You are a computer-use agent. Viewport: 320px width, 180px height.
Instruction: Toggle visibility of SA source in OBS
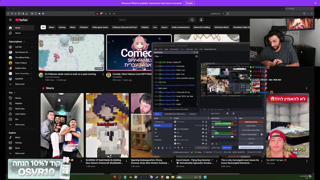[203, 132]
